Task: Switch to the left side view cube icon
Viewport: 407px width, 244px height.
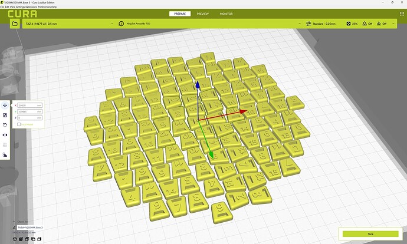Action: click(33, 239)
